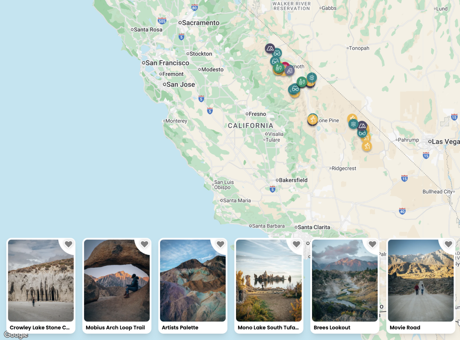Click the Artists Palette title
Image resolution: width=460 pixels, height=340 pixels.
180,328
